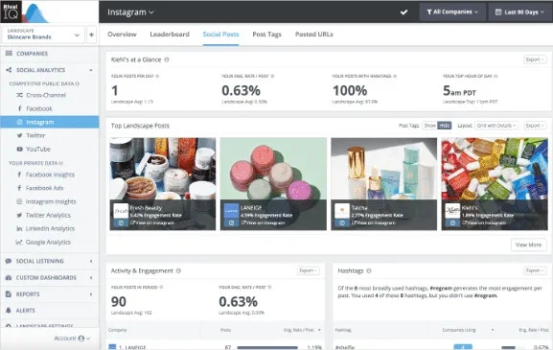The width and height of the screenshot is (553, 350).
Task: Select Instagram in the sidebar
Action: coord(50,122)
